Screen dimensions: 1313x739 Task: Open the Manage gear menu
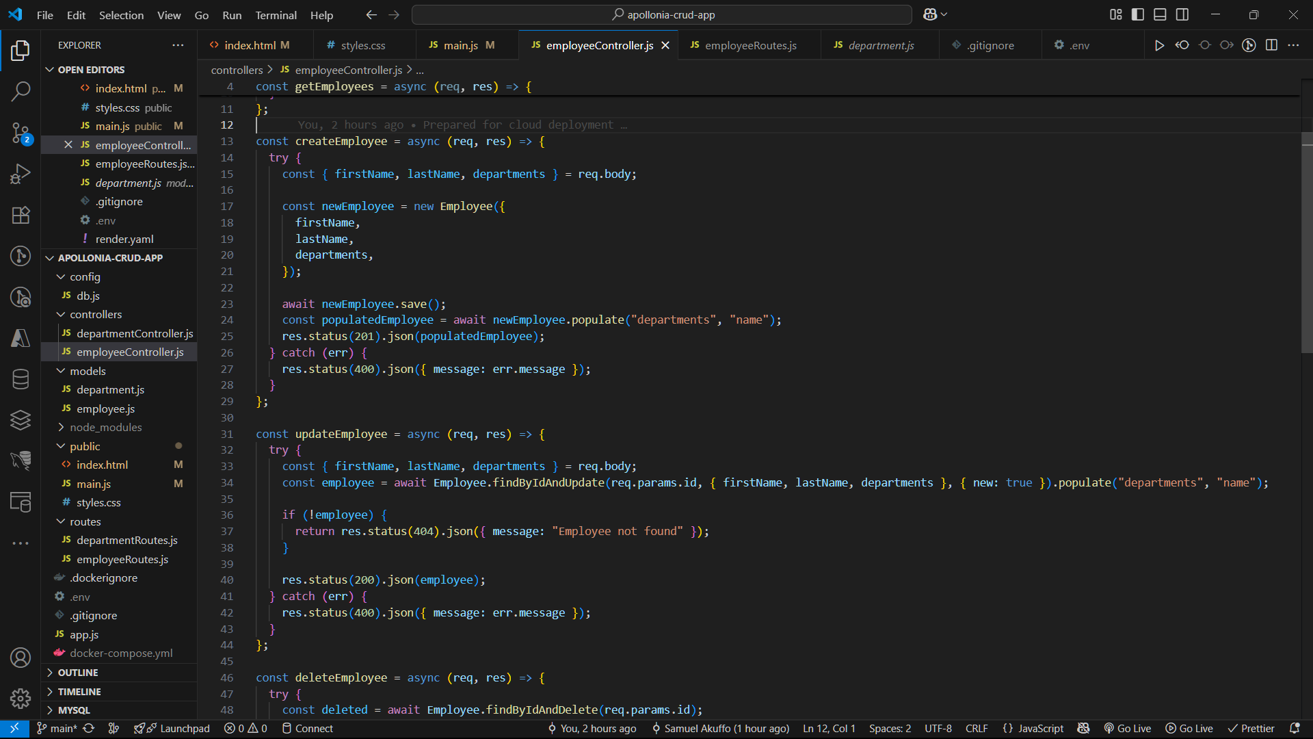click(21, 698)
